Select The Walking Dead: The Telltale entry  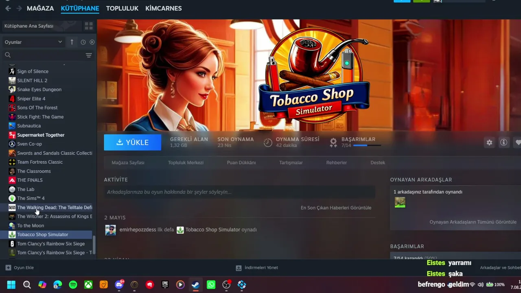pyautogui.click(x=50, y=207)
